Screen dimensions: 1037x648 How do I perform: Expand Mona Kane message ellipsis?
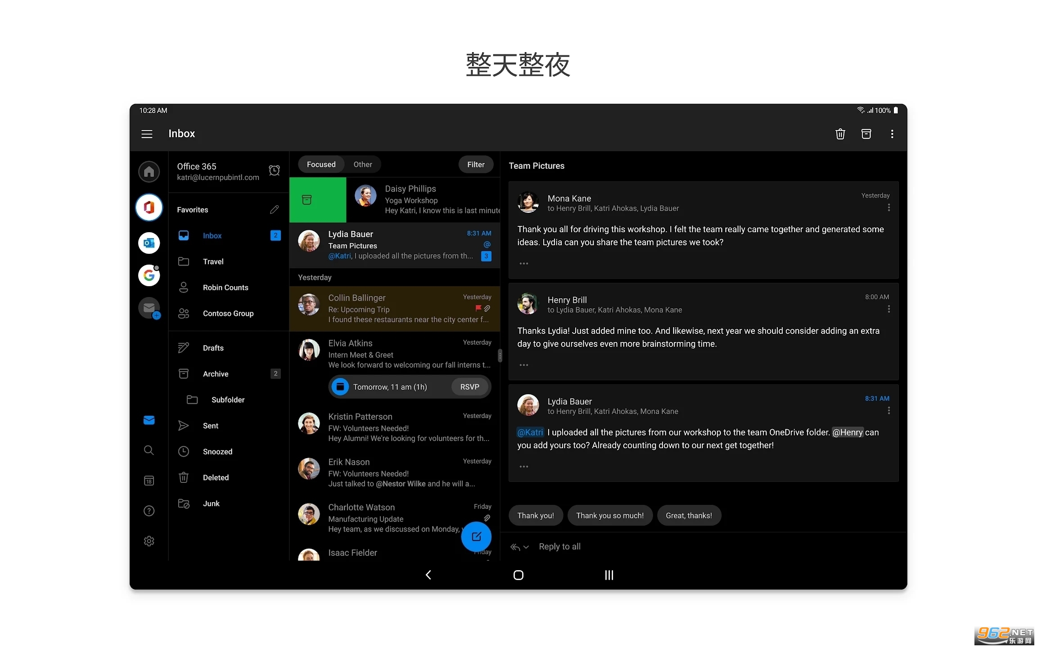(523, 264)
